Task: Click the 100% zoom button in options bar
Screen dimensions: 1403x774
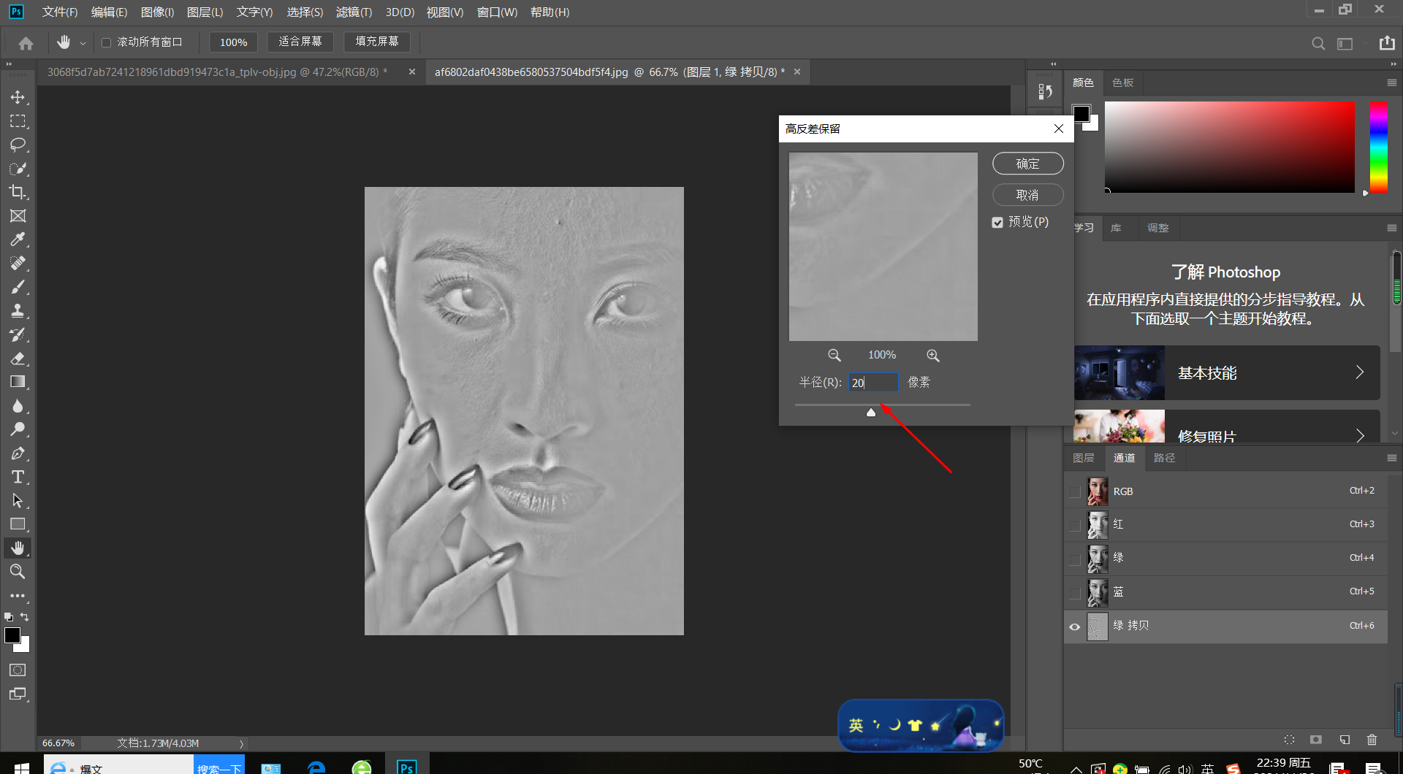Action: point(234,42)
